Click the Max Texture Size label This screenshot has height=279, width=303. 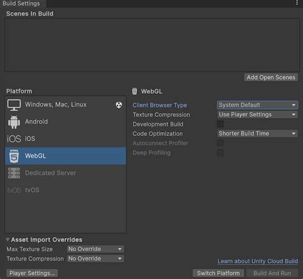point(29,249)
